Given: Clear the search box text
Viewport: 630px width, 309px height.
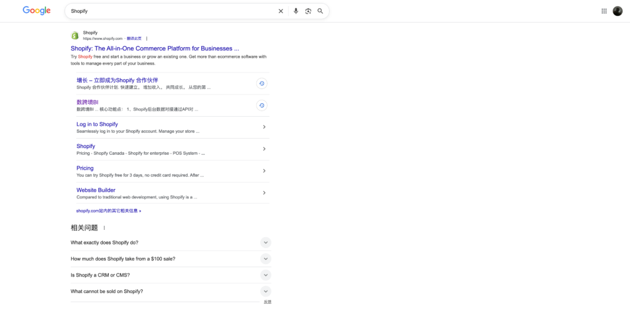Looking at the screenshot, I should [x=281, y=11].
